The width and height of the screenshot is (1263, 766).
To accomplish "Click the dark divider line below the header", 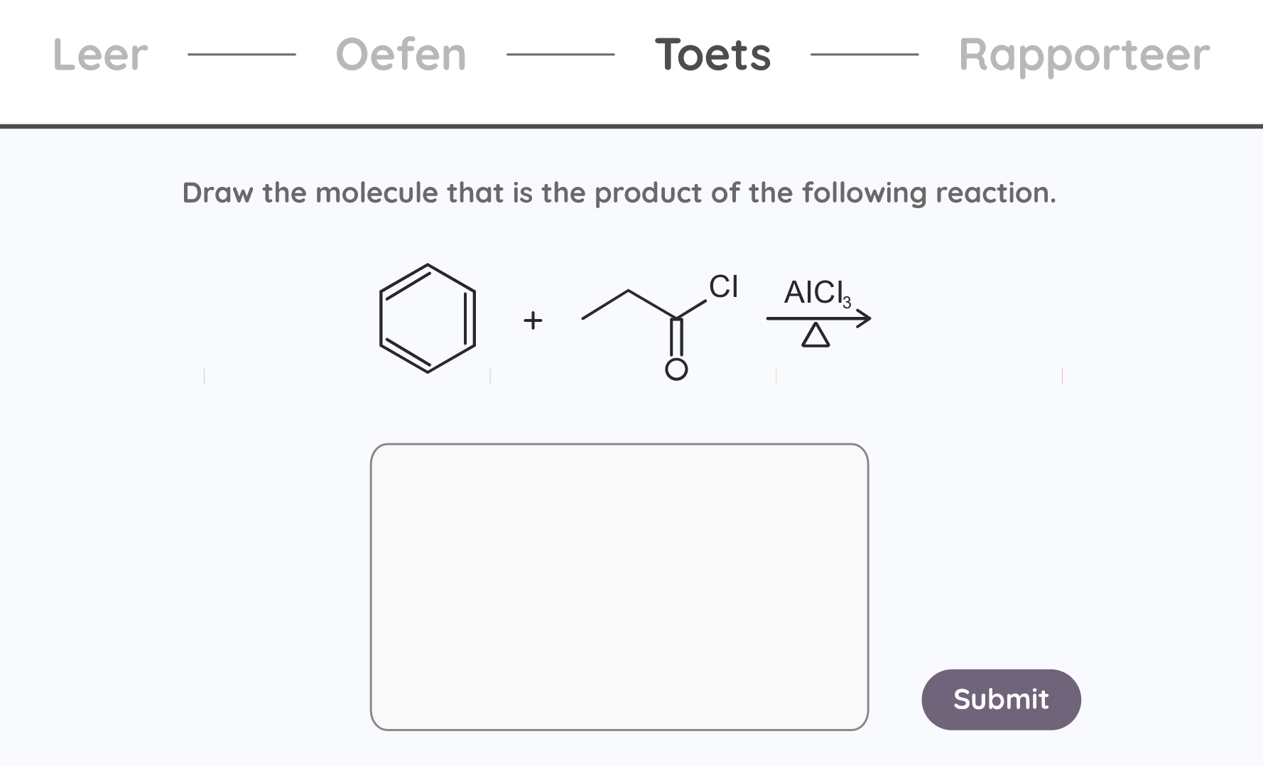I will click(631, 126).
